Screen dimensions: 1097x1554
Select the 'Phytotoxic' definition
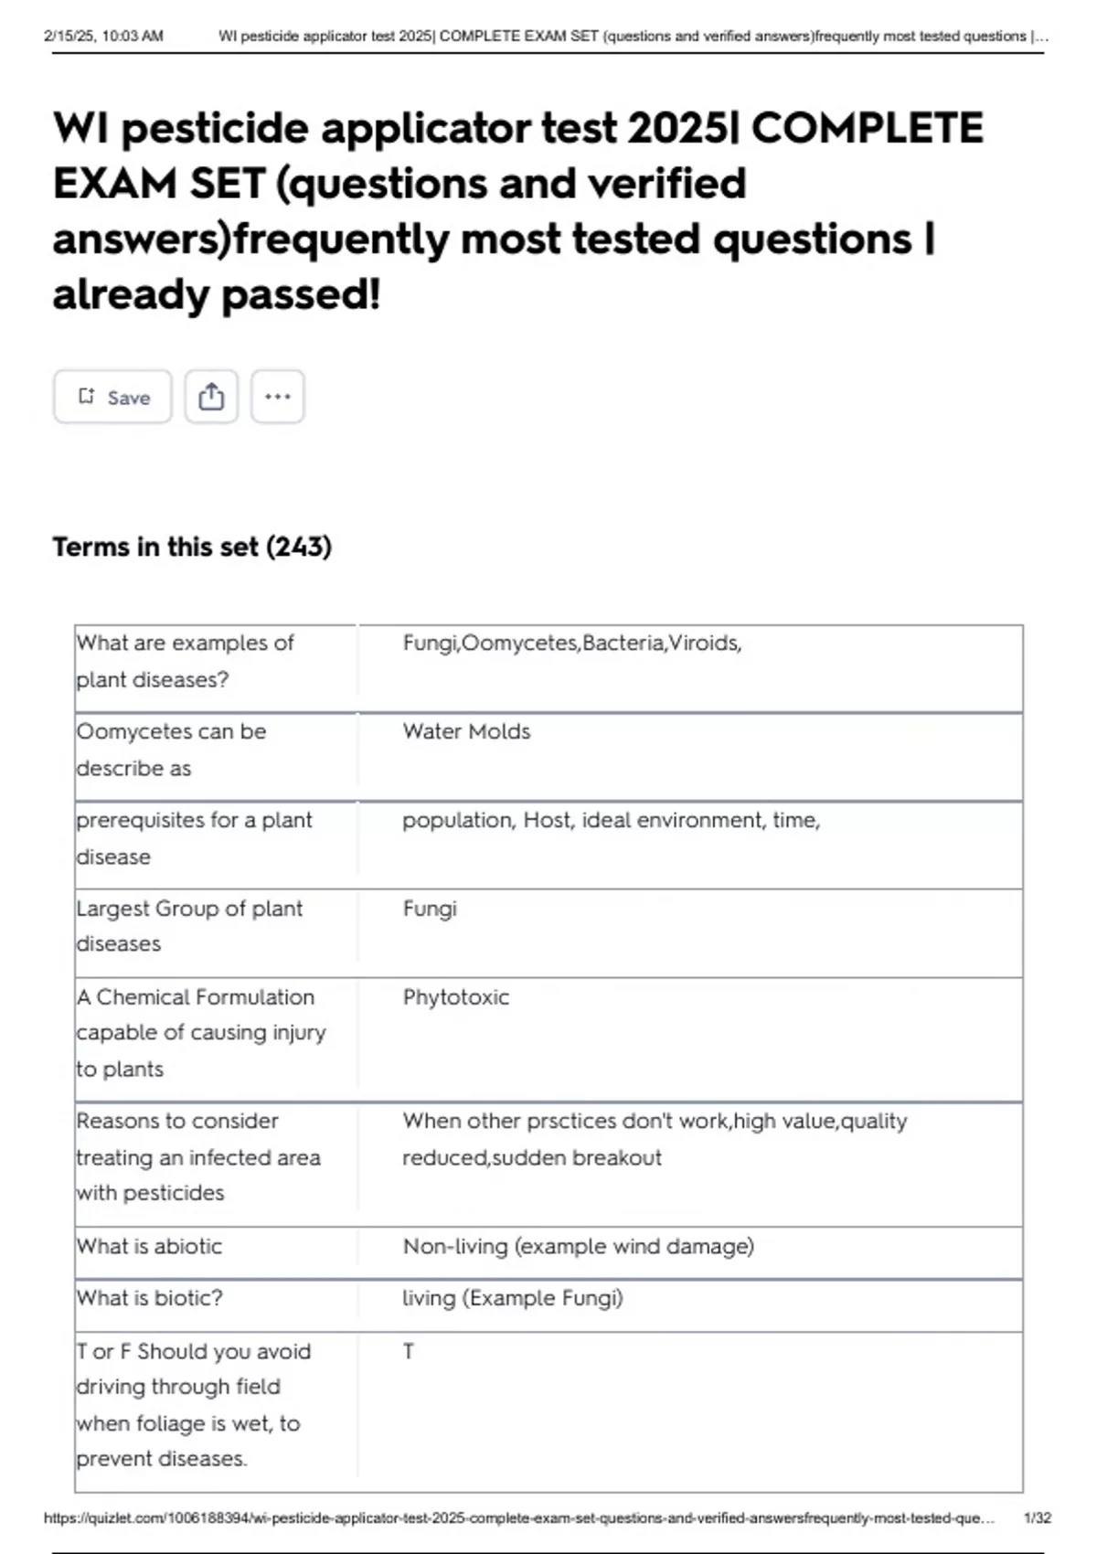click(455, 996)
